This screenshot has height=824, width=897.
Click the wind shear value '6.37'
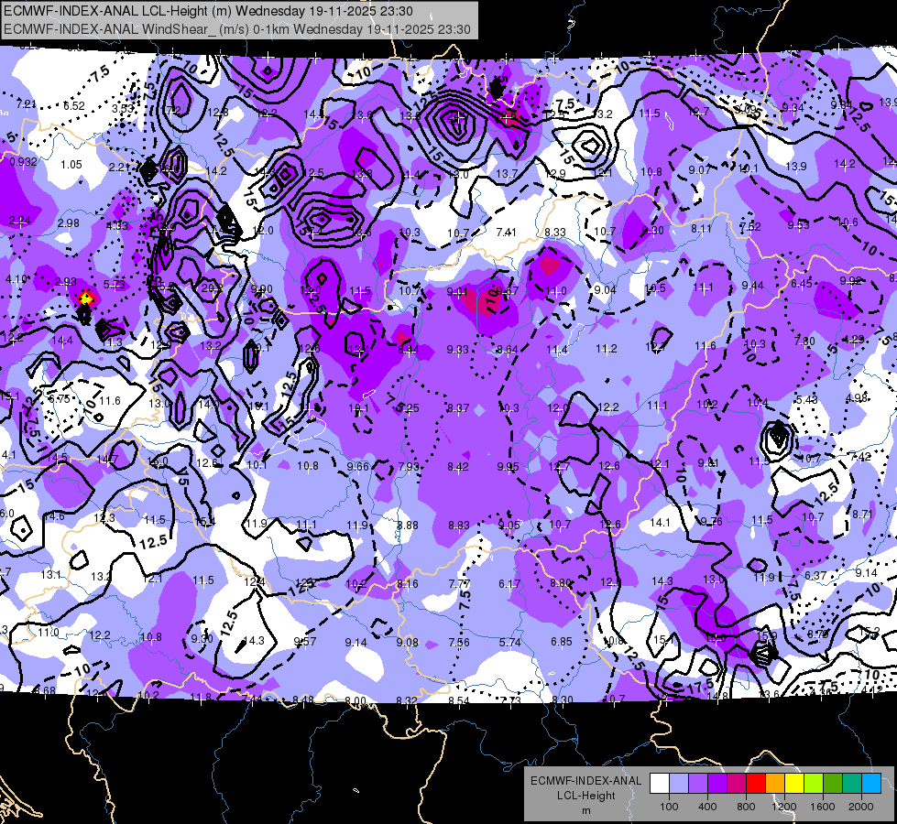coord(815,576)
